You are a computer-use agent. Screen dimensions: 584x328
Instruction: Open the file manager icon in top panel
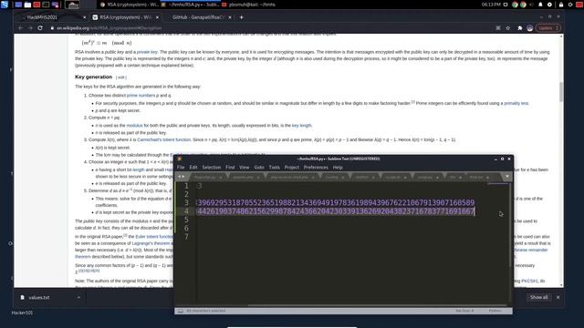27,5
